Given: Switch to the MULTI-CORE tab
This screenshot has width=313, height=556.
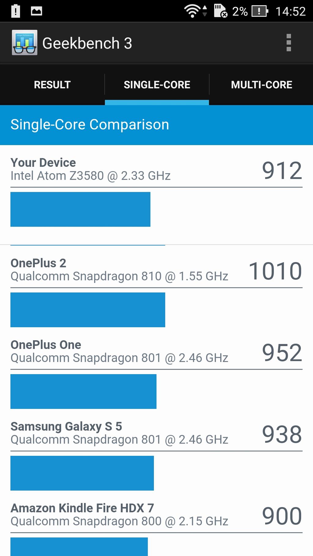Looking at the screenshot, I should pyautogui.click(x=261, y=85).
